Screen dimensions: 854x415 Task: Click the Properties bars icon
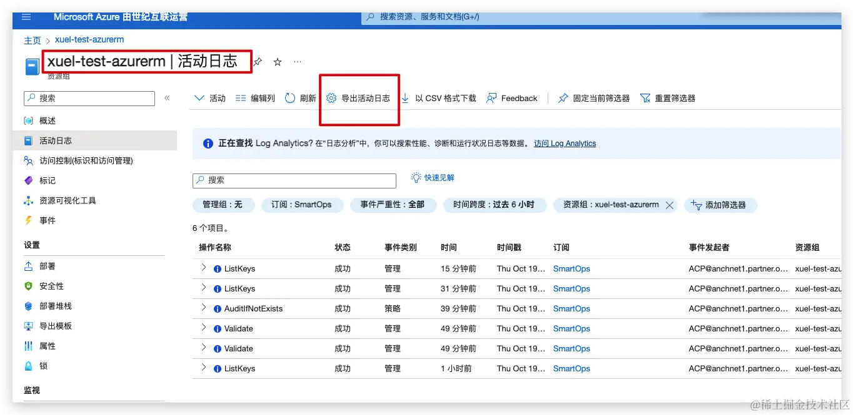pos(28,346)
